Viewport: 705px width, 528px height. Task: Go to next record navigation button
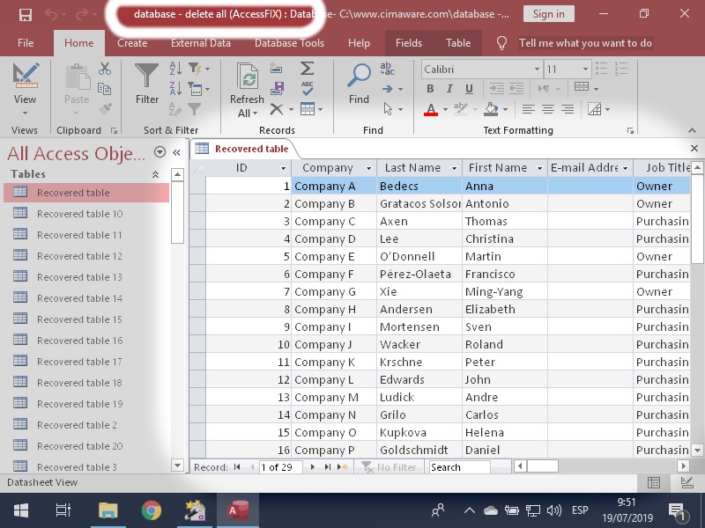(312, 467)
